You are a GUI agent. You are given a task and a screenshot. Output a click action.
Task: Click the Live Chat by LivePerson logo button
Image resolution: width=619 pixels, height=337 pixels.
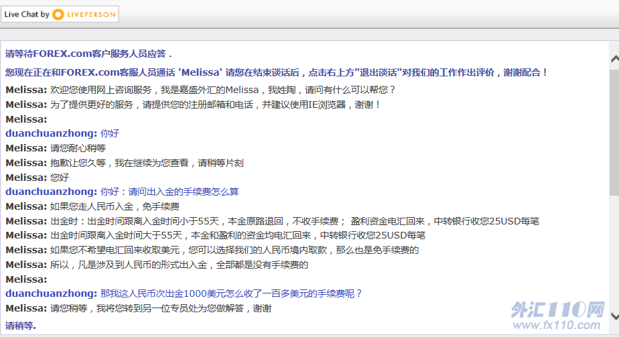click(x=60, y=14)
